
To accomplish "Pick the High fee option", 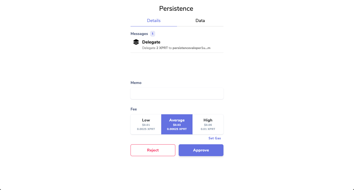I will [208, 124].
